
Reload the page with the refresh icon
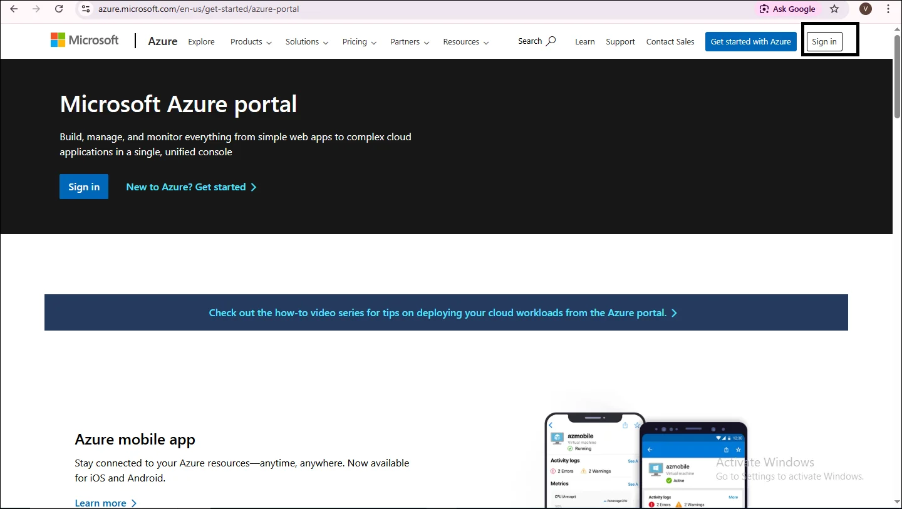click(59, 9)
